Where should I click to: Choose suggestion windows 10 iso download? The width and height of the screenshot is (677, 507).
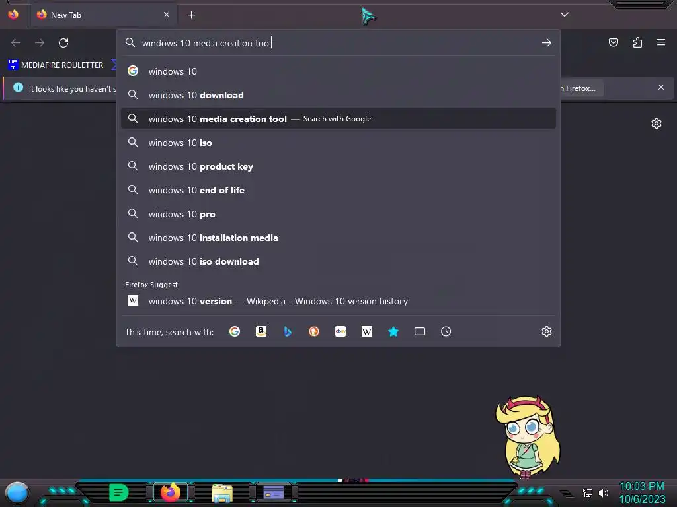(338, 261)
